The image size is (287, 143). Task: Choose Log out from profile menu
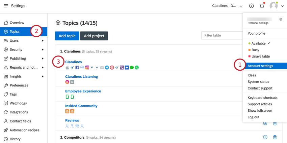point(253,117)
